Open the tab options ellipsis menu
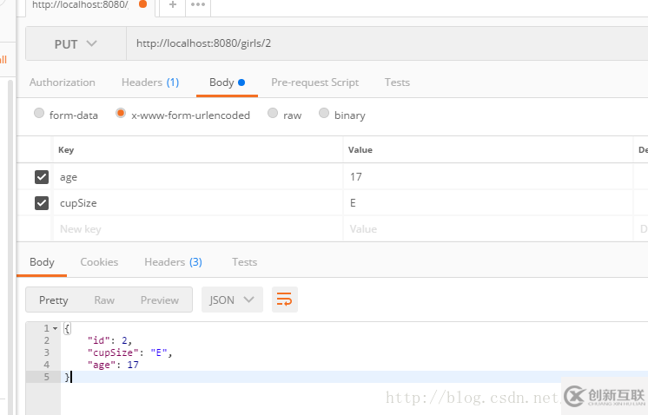The width and height of the screenshot is (648, 415). (x=198, y=5)
